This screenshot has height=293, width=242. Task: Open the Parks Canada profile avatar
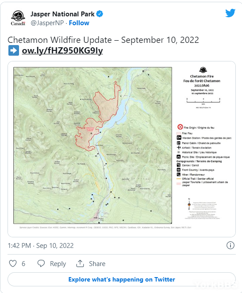(x=18, y=18)
